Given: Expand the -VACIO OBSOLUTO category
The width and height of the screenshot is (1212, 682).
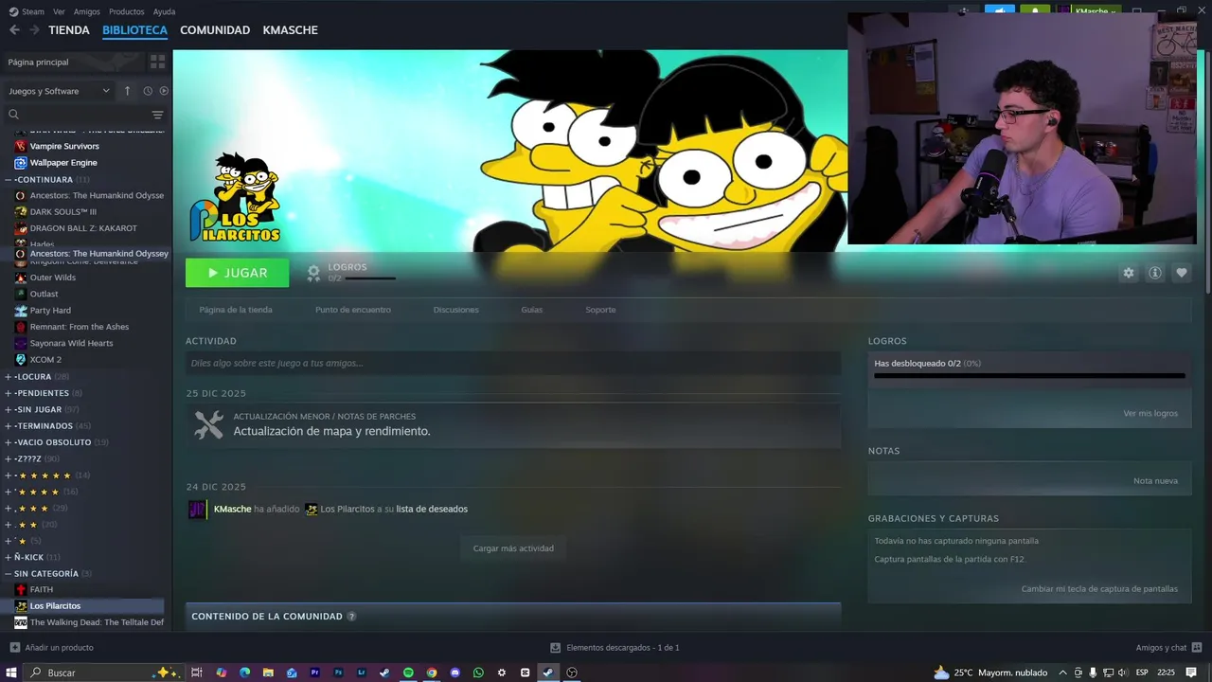Looking at the screenshot, I should point(9,442).
